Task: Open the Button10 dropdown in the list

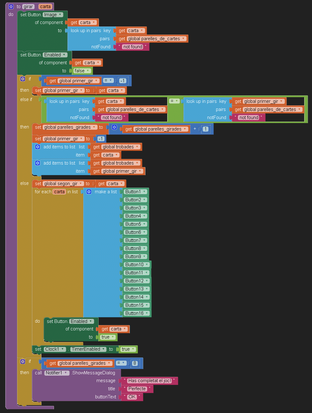Action: pos(147,265)
